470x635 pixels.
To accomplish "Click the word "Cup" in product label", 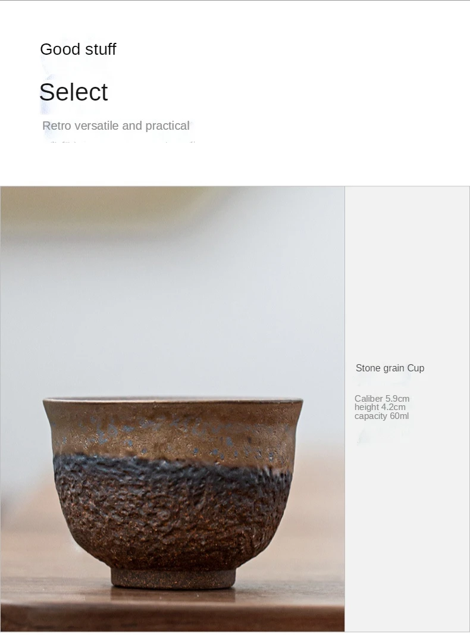I will pyautogui.click(x=416, y=368).
